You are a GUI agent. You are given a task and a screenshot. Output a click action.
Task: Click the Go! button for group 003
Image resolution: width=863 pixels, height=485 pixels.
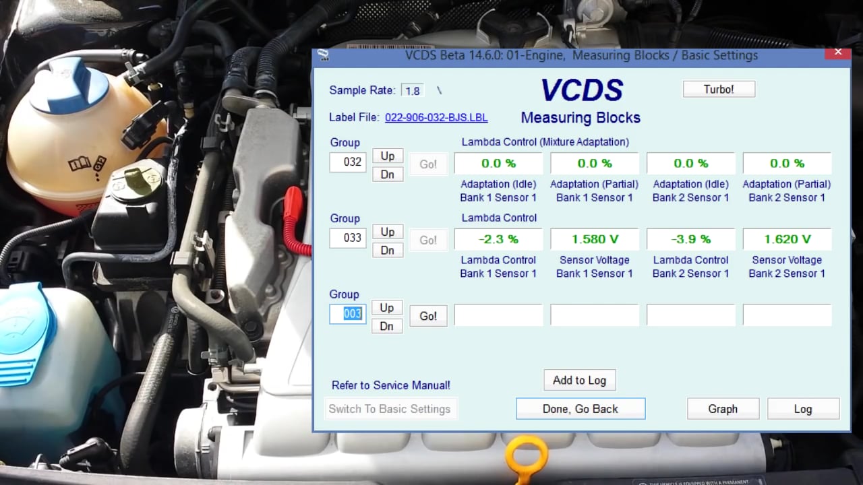coord(428,316)
